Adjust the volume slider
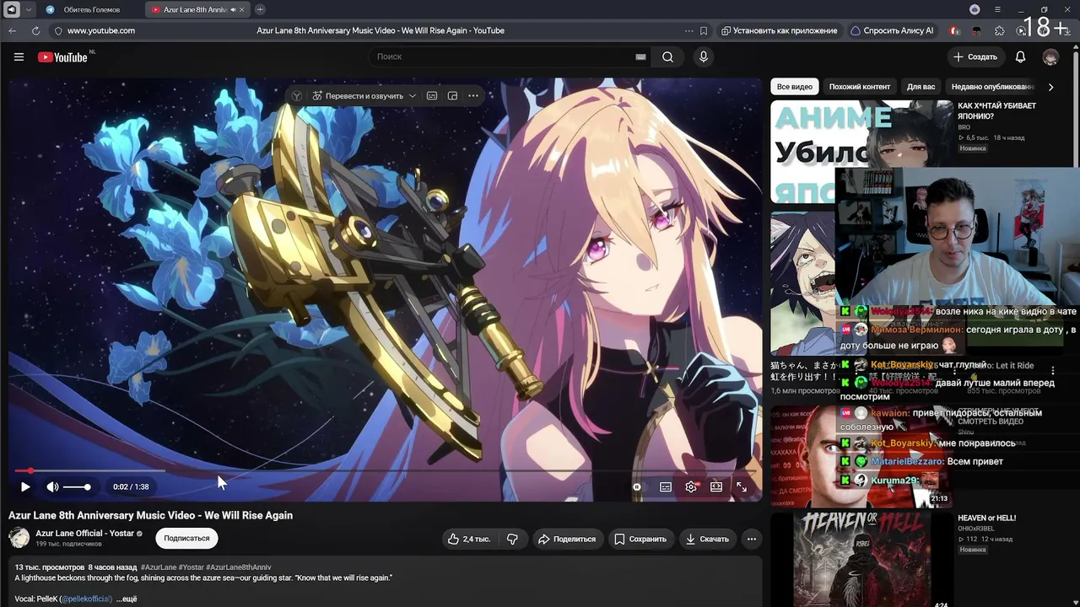This screenshot has width=1080, height=607. point(77,486)
